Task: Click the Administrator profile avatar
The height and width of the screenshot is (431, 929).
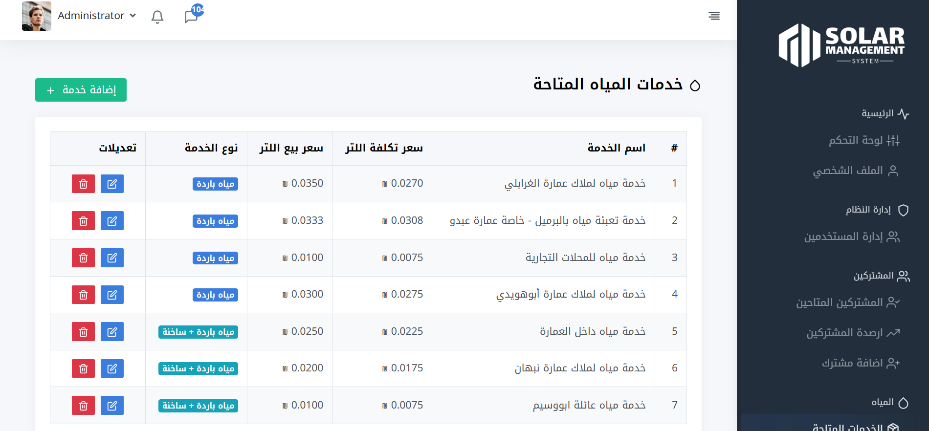Action: coord(37,16)
